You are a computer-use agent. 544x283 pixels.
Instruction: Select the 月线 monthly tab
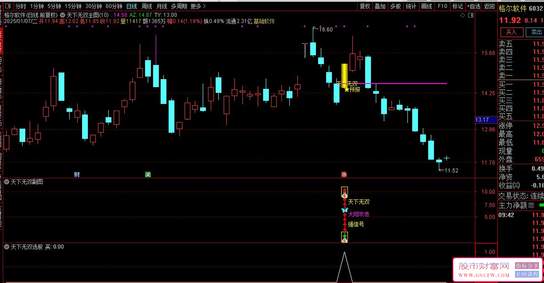[x=161, y=6]
